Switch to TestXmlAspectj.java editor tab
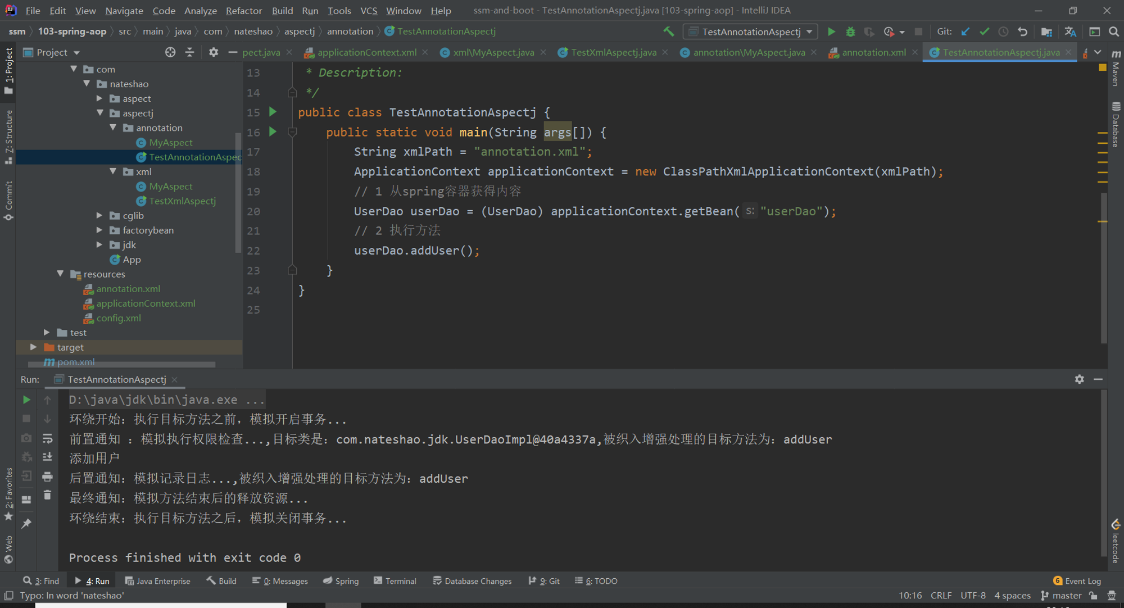 click(614, 52)
